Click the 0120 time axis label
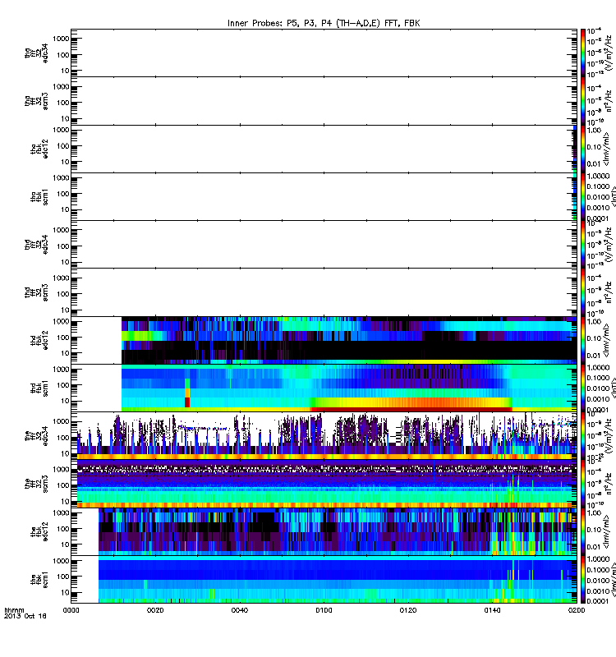616x657 pixels. [407, 610]
